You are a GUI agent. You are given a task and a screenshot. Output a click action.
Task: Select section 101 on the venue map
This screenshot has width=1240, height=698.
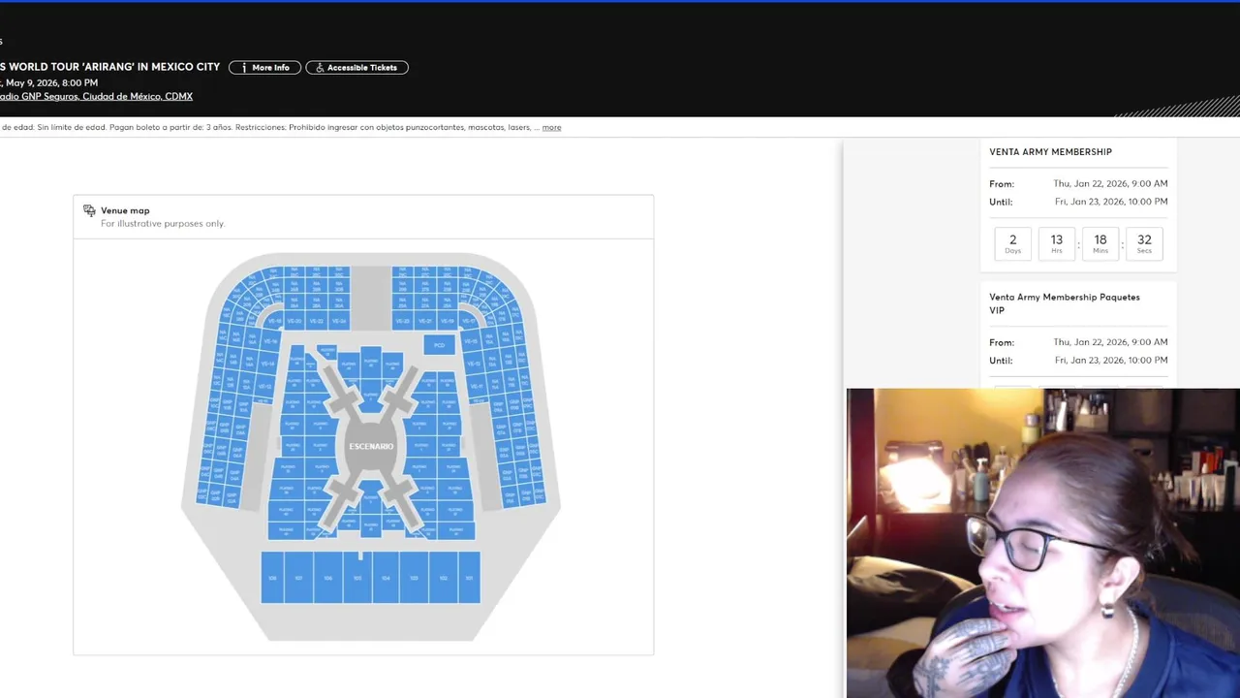pyautogui.click(x=469, y=577)
